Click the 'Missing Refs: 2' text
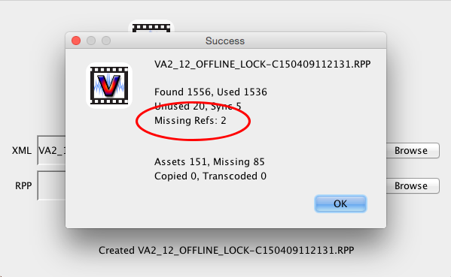The height and width of the screenshot is (277, 451). (x=190, y=120)
